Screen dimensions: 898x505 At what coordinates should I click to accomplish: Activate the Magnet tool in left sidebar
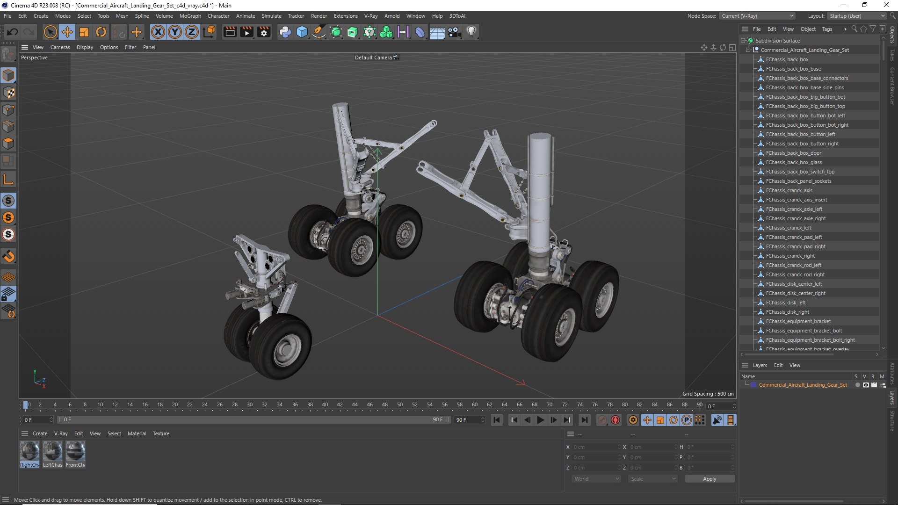(x=8, y=256)
